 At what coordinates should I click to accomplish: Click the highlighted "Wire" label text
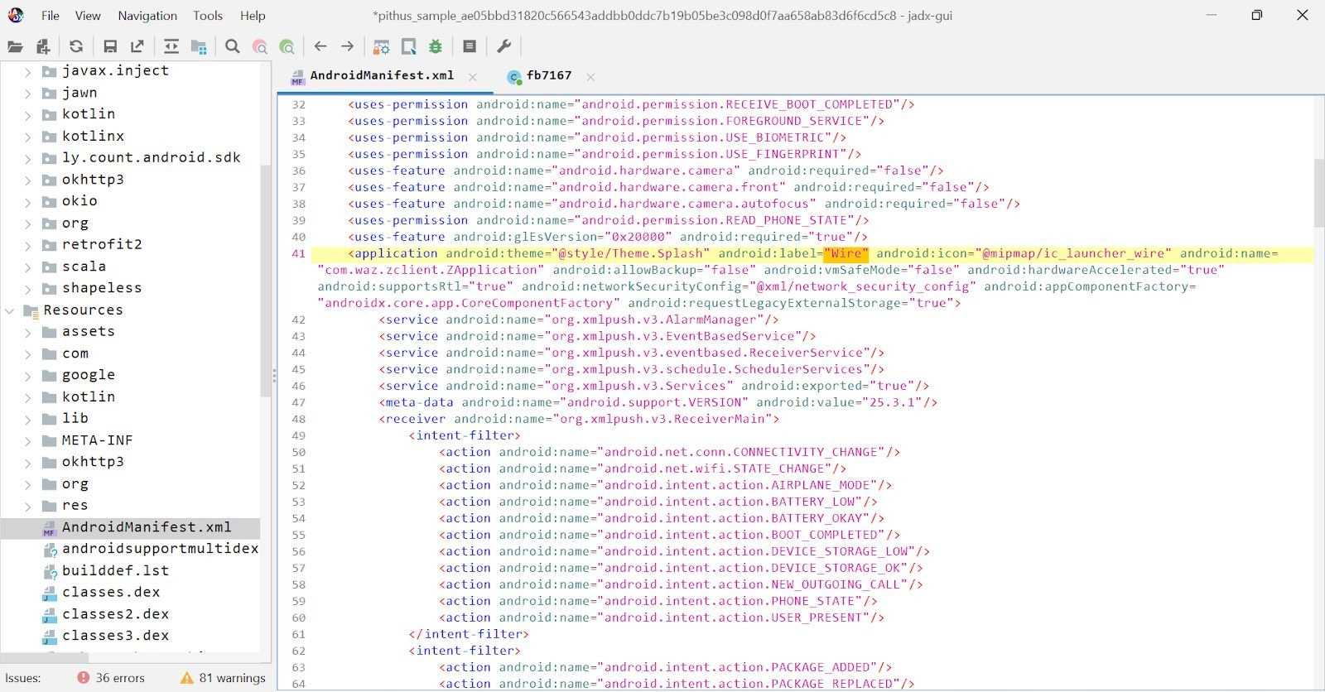846,254
